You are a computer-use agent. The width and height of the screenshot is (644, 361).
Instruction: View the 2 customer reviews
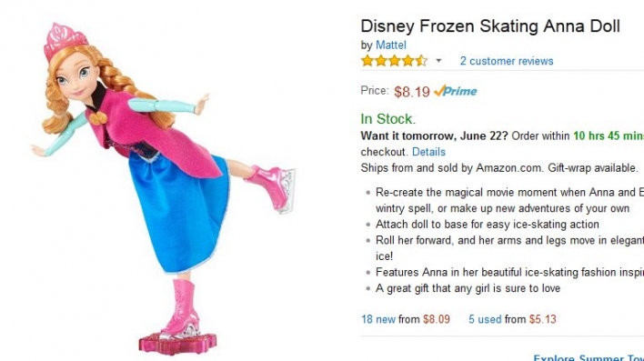pyautogui.click(x=507, y=61)
